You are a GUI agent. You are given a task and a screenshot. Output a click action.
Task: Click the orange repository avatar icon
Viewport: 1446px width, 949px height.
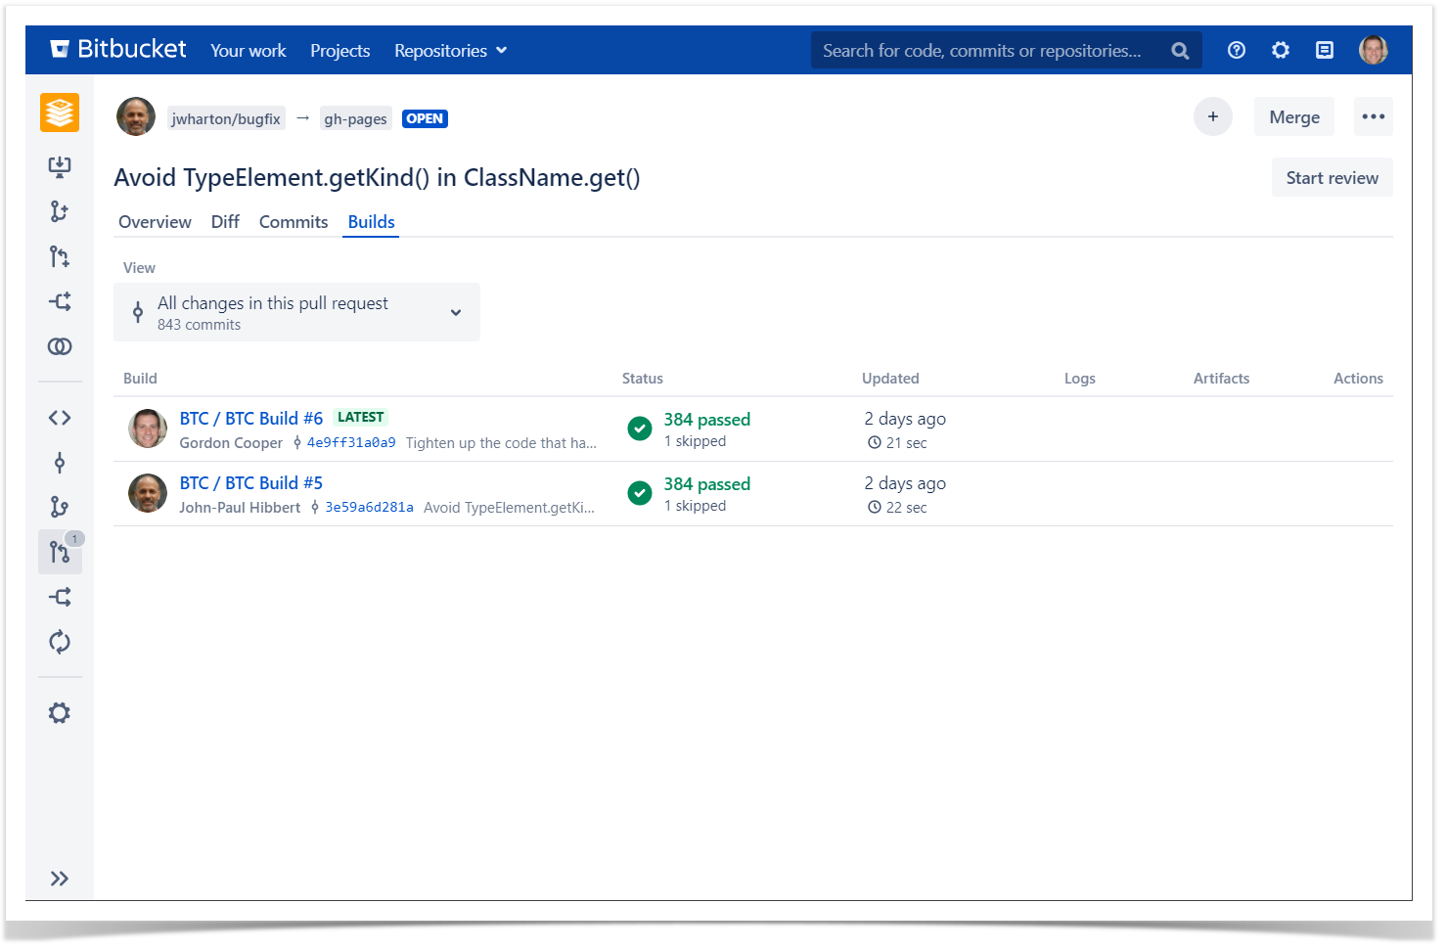[x=60, y=113]
